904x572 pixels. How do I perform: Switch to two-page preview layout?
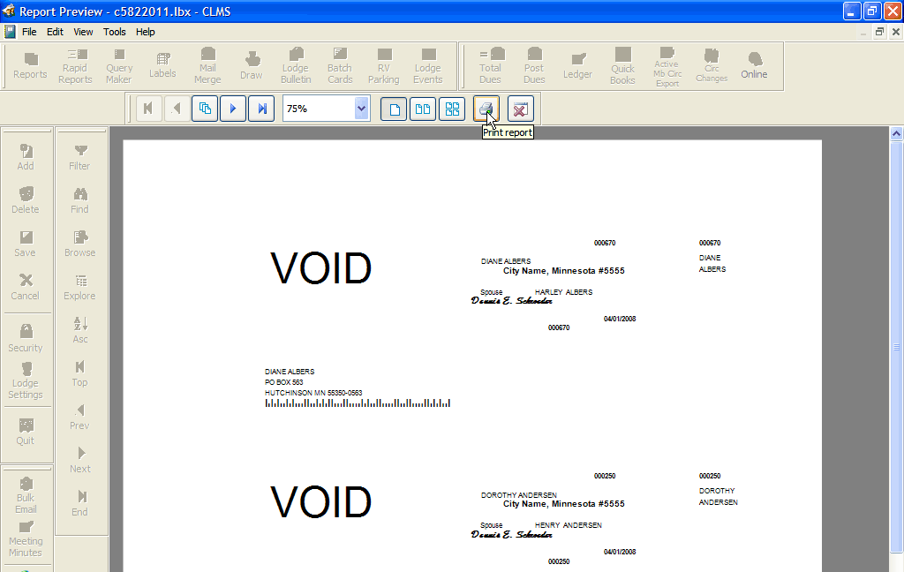[423, 109]
